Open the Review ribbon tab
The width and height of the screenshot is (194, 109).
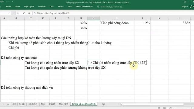61,7
